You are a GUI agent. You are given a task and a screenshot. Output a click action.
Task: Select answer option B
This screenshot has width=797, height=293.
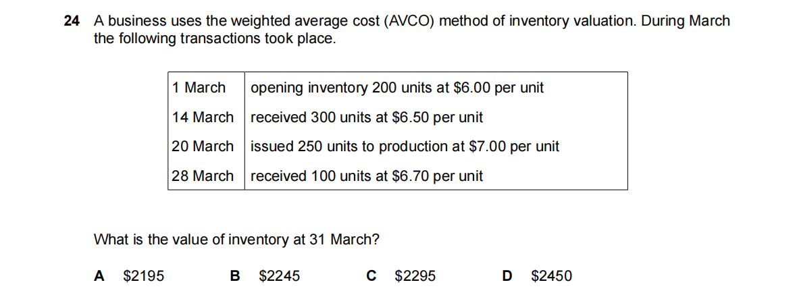235,275
